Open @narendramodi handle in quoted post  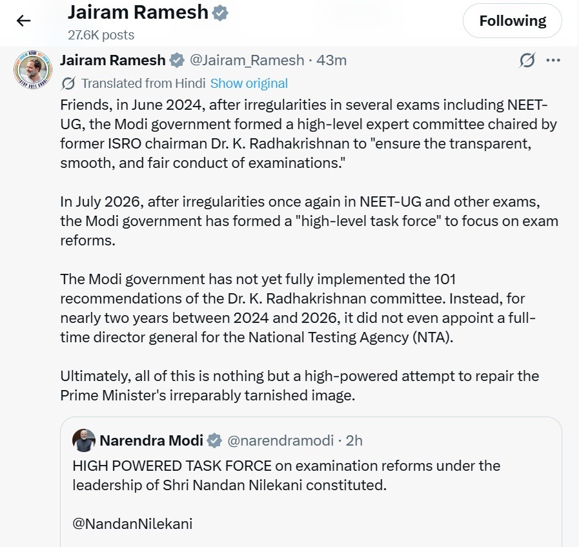pos(281,440)
